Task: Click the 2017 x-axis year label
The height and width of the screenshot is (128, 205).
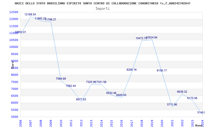Action: coord(132,123)
